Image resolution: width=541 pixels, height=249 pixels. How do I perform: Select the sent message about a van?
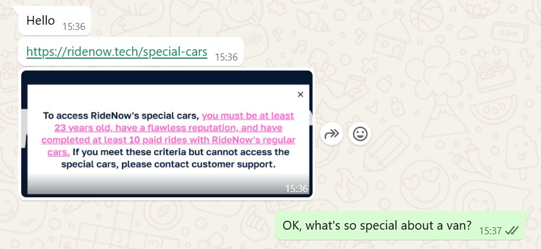point(400,226)
